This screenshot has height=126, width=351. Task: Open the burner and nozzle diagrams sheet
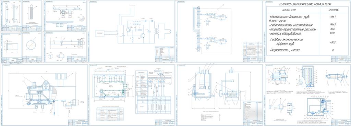click(307, 95)
